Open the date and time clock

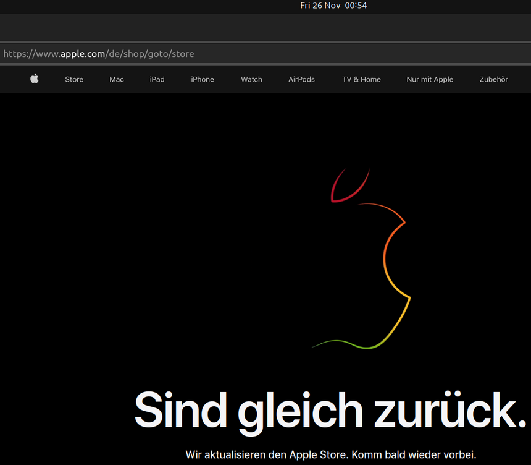click(333, 6)
